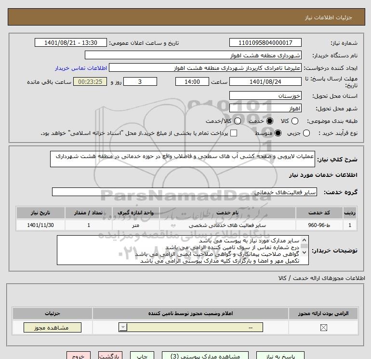Click the شماره نیاز field 1101095804000017
Screen dimensions: 371x359
(x=265, y=42)
